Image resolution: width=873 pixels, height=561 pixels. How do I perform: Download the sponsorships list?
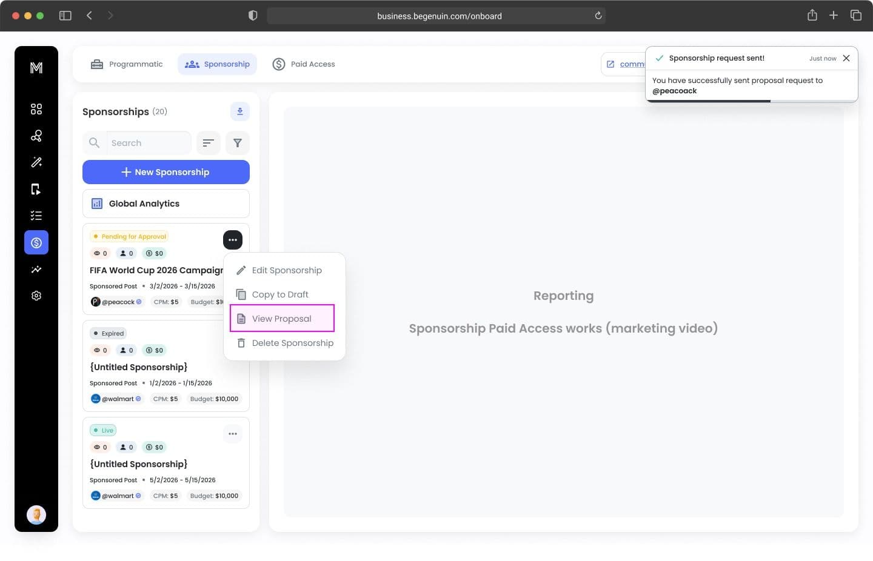coord(240,111)
